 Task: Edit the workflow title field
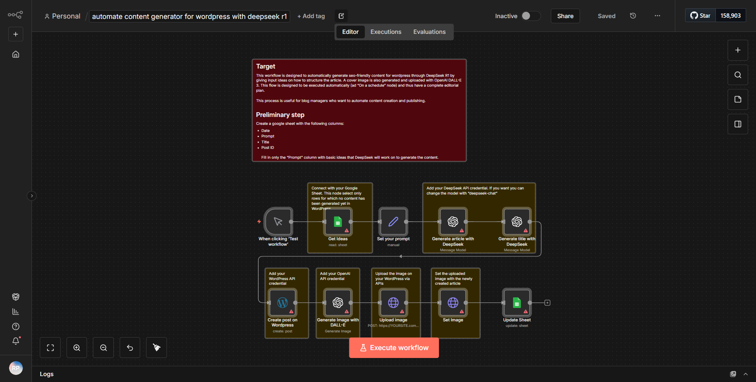189,16
